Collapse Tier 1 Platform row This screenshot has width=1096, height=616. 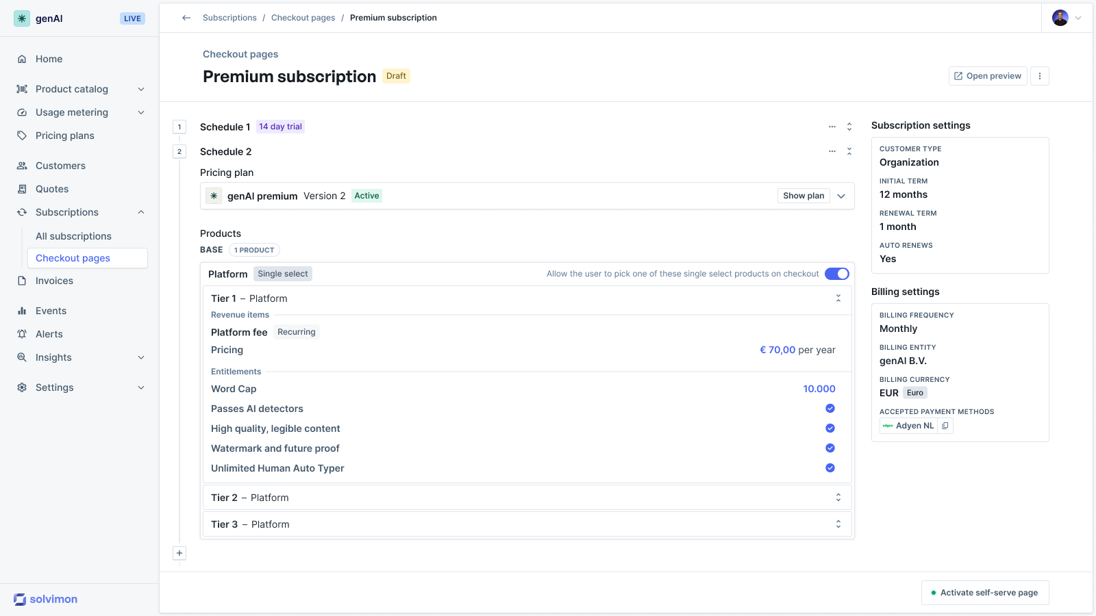pyautogui.click(x=838, y=298)
